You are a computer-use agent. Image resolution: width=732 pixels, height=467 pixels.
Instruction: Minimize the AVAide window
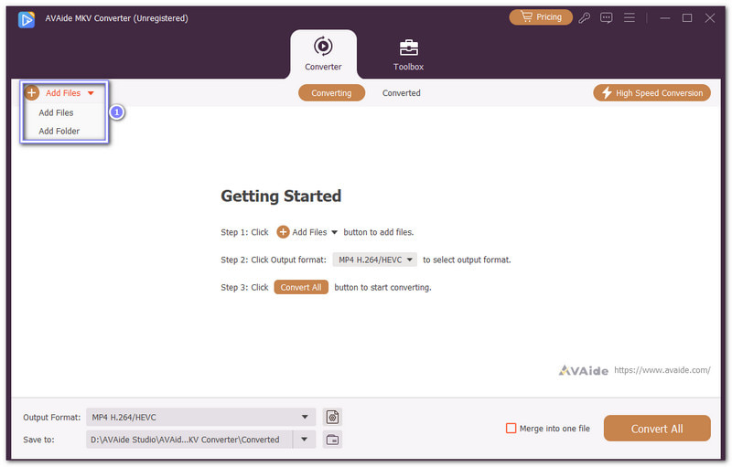pyautogui.click(x=665, y=17)
